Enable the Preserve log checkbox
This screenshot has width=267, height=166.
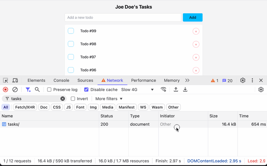(x=49, y=90)
